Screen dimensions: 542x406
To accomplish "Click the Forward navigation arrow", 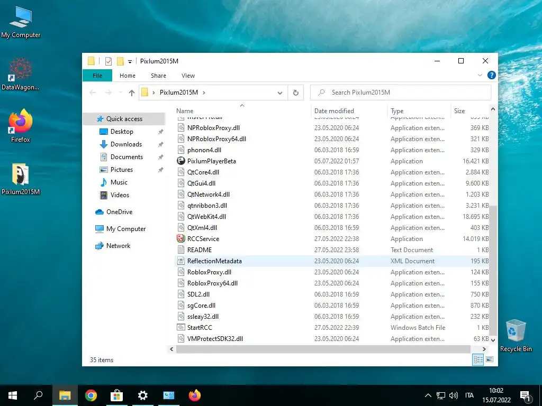I will (x=109, y=93).
